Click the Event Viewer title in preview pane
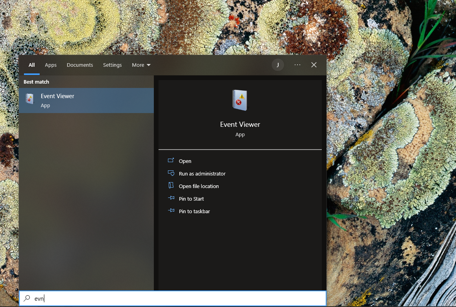Image resolution: width=456 pixels, height=307 pixels. (x=240, y=124)
